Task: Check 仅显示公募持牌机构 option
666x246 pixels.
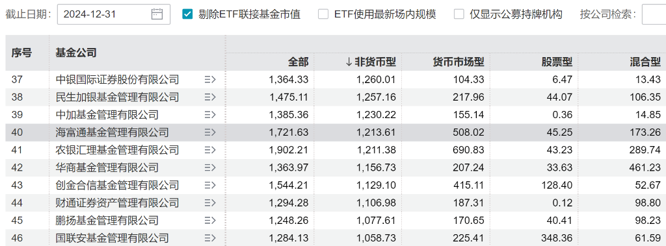Action: [459, 14]
